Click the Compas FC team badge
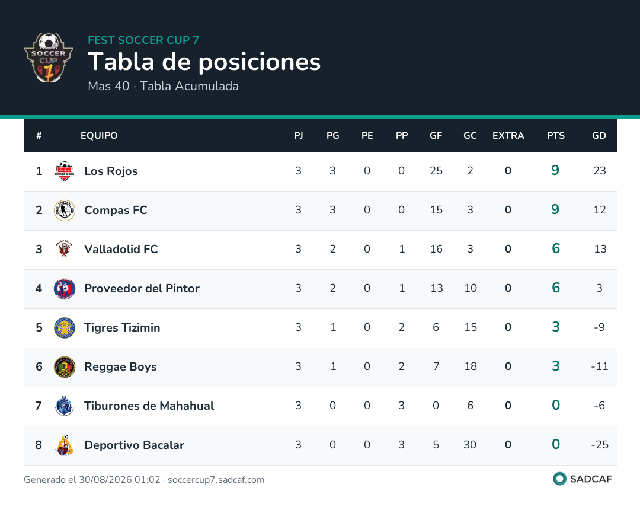Viewport: 640px width, 510px height. click(x=65, y=211)
